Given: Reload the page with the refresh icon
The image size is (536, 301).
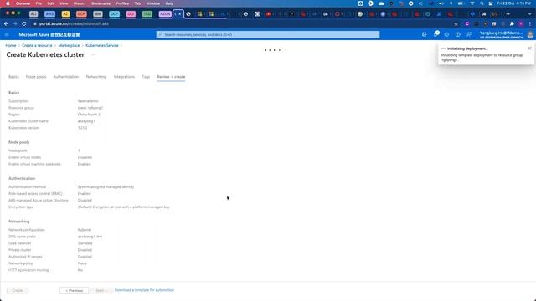Looking at the screenshot, I should coord(24,24).
